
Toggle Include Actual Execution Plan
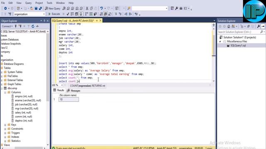(87, 14)
